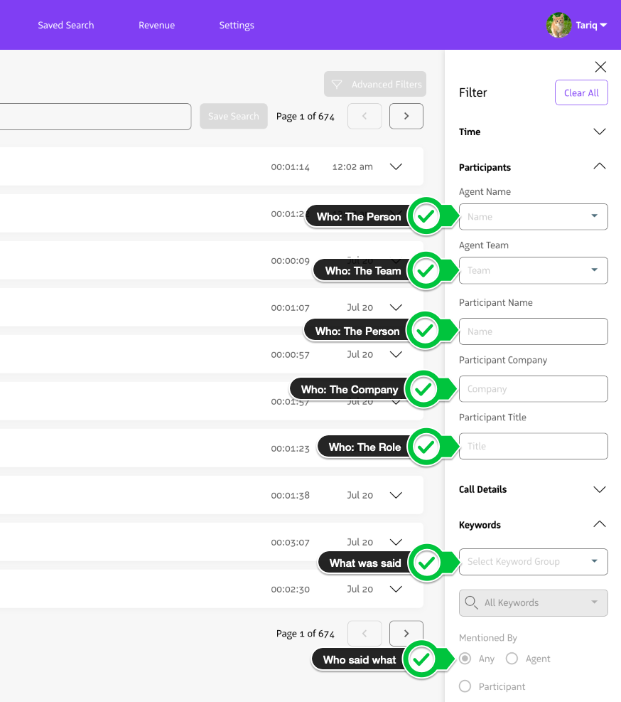Choose Participant under Mentioned By
Screen dimensions: 621x702
click(465, 686)
